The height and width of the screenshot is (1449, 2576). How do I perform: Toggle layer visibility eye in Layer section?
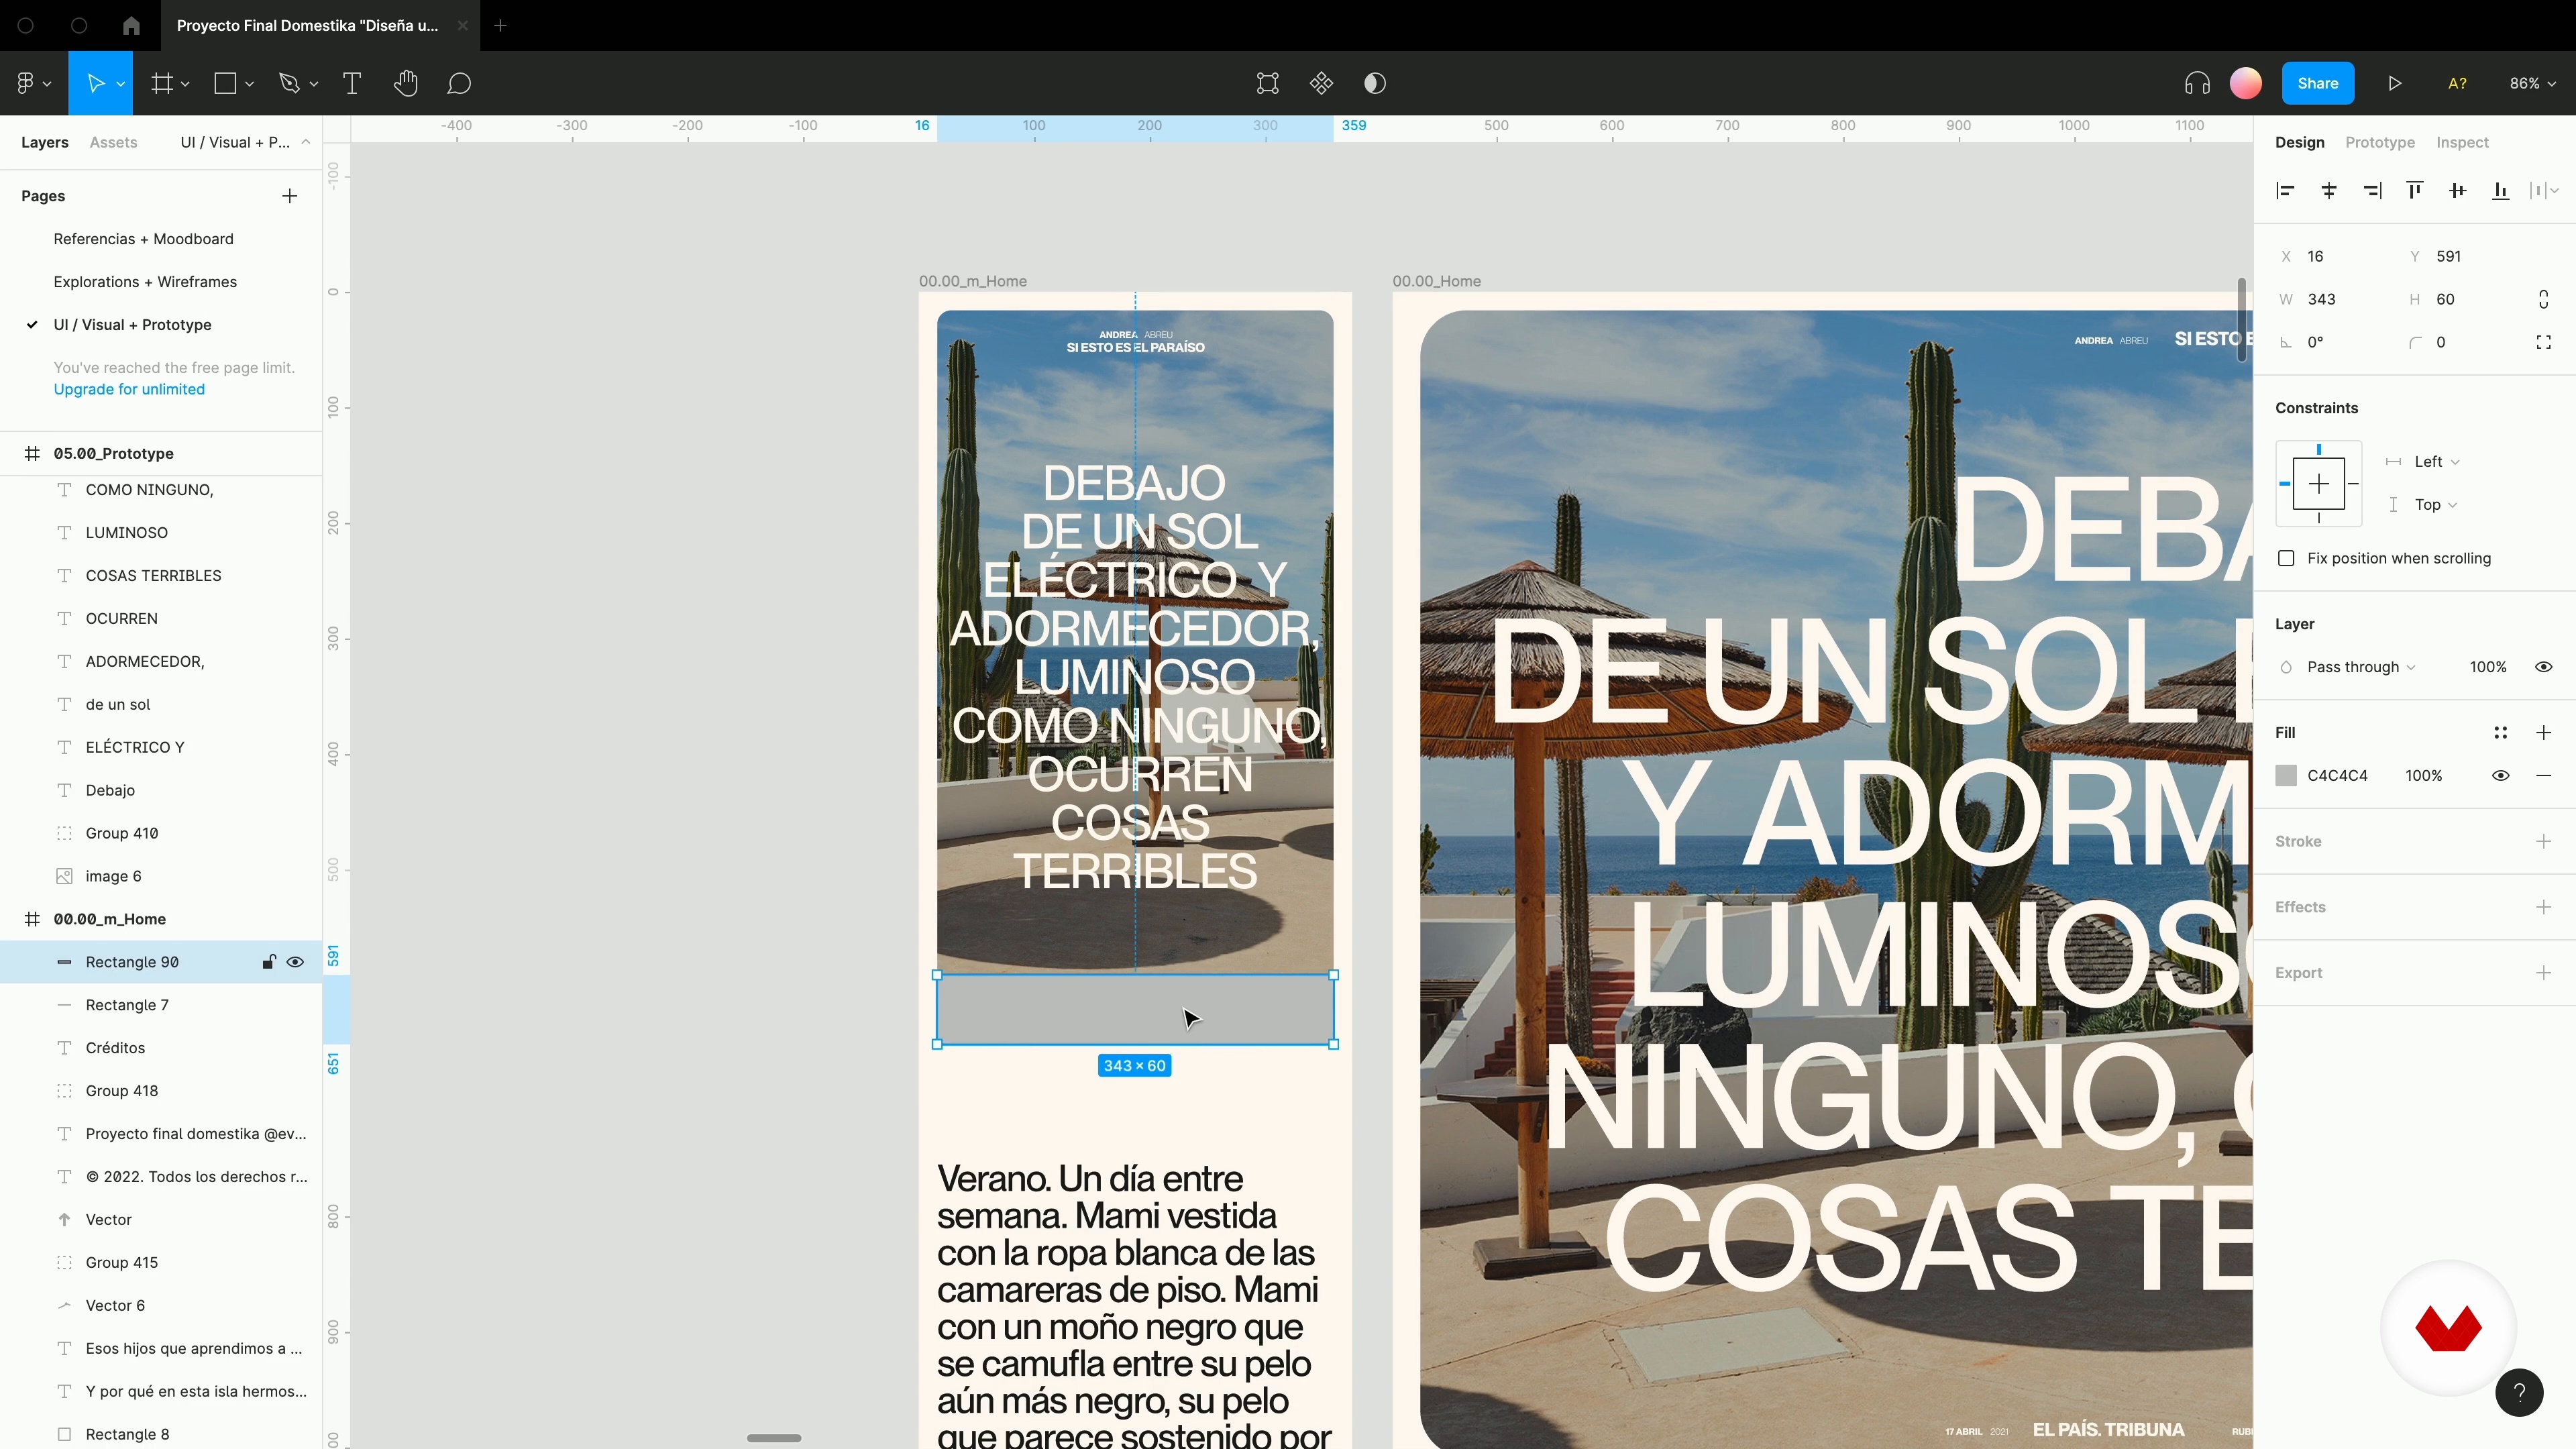pos(2544,667)
